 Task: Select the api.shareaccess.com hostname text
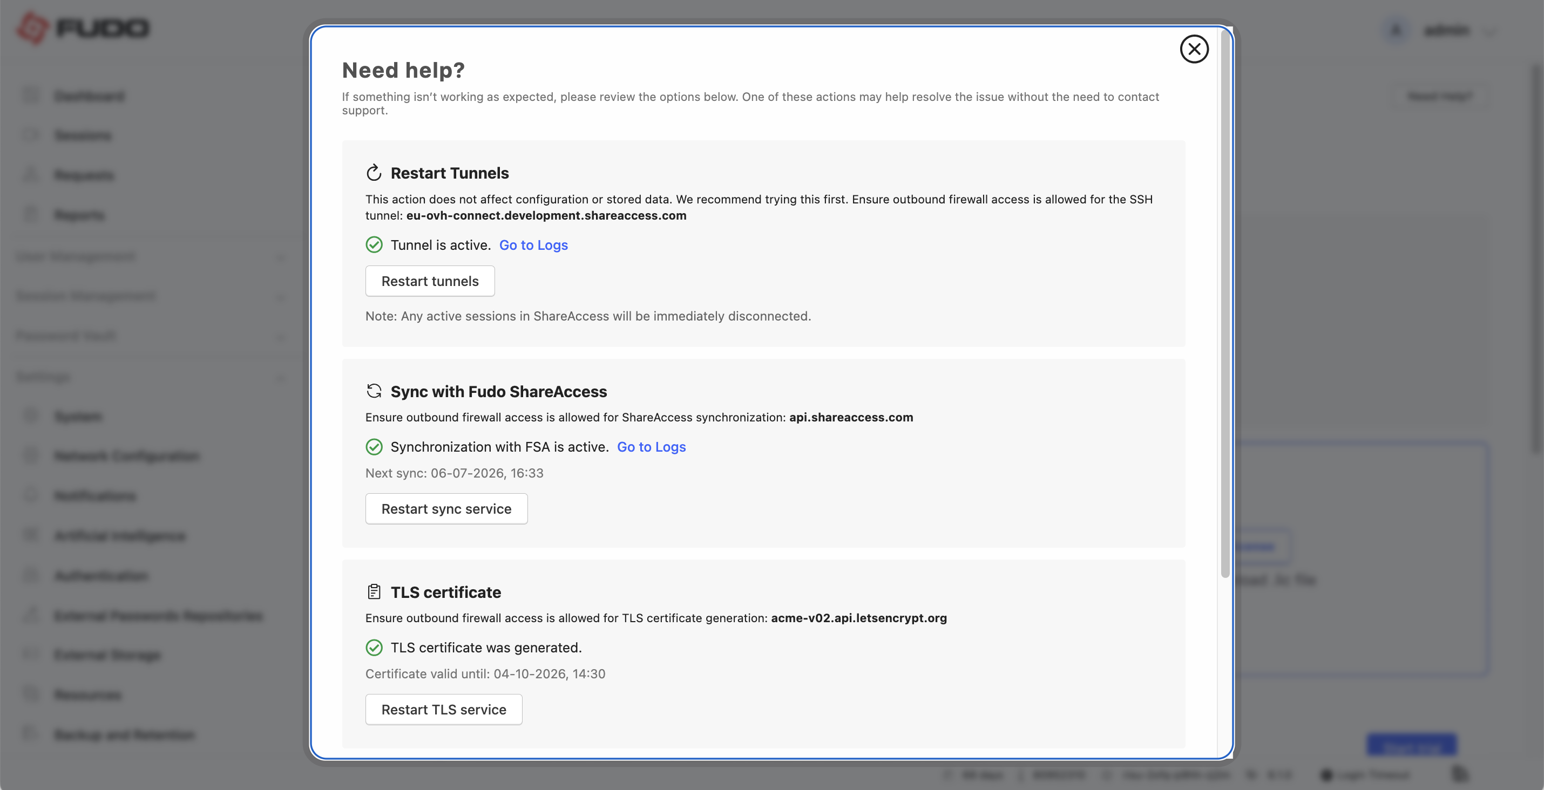click(x=851, y=417)
